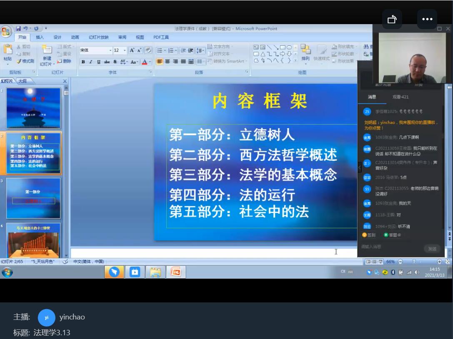The image size is (453, 339).
Task: Open the Insert (插入) ribbon tab
Action: click(x=40, y=37)
